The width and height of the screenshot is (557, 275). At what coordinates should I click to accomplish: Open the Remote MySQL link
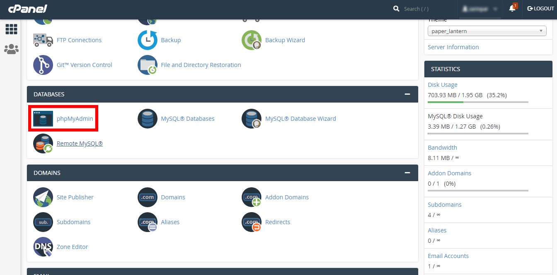point(80,143)
